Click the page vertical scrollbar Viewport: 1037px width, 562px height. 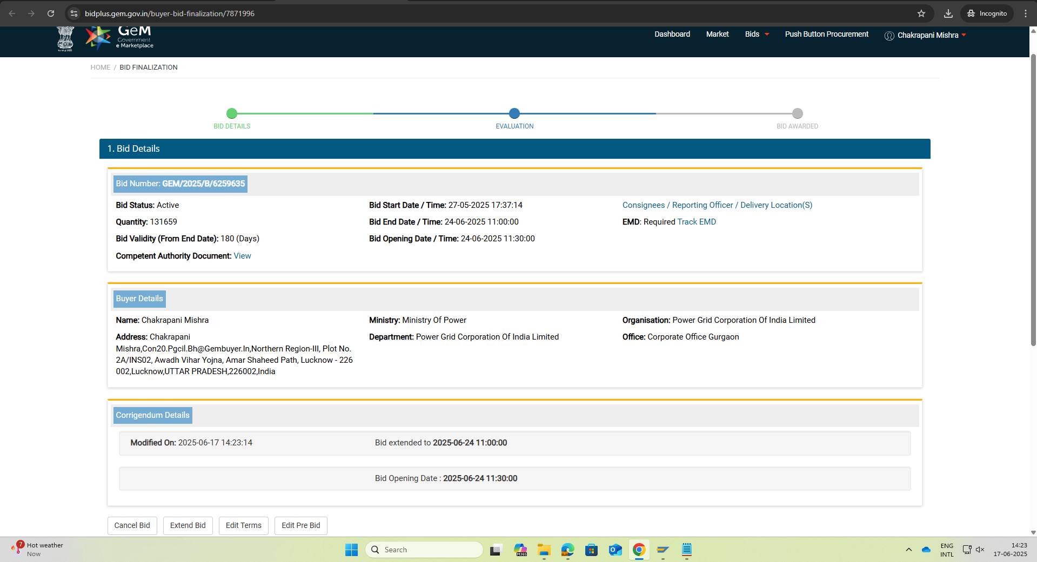tap(1033, 200)
